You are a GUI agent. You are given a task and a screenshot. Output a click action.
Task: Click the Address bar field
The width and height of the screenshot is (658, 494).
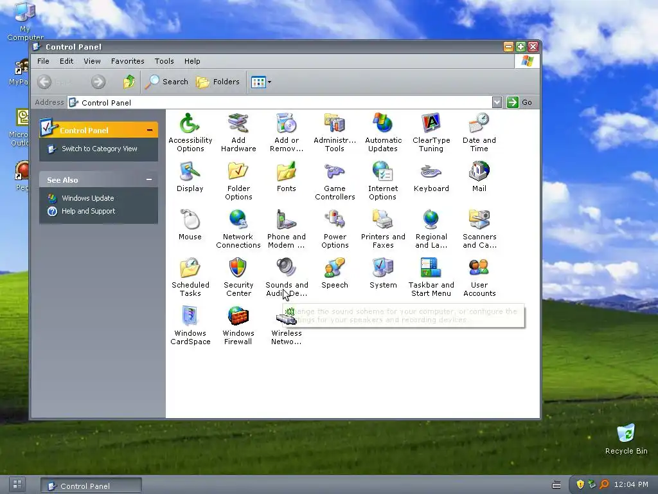(x=280, y=102)
